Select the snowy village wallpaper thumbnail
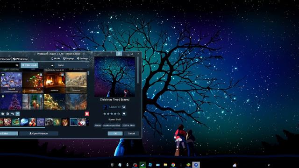This screenshot has height=168, width=299. coord(11,83)
